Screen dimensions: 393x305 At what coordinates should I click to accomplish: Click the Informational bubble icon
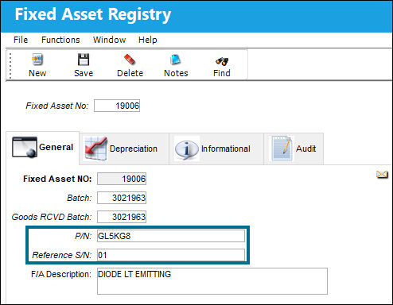(187, 149)
